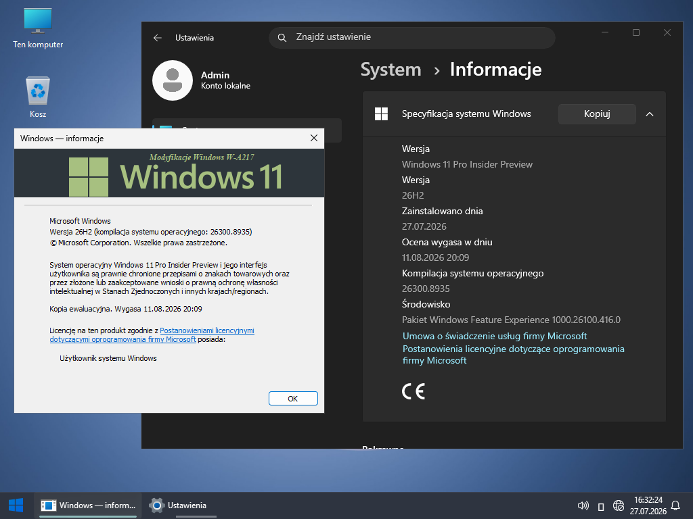Viewport: 693px width, 519px height.
Task: Open Umowa o świadczenie usług firmy Microsoft
Action: tap(495, 337)
